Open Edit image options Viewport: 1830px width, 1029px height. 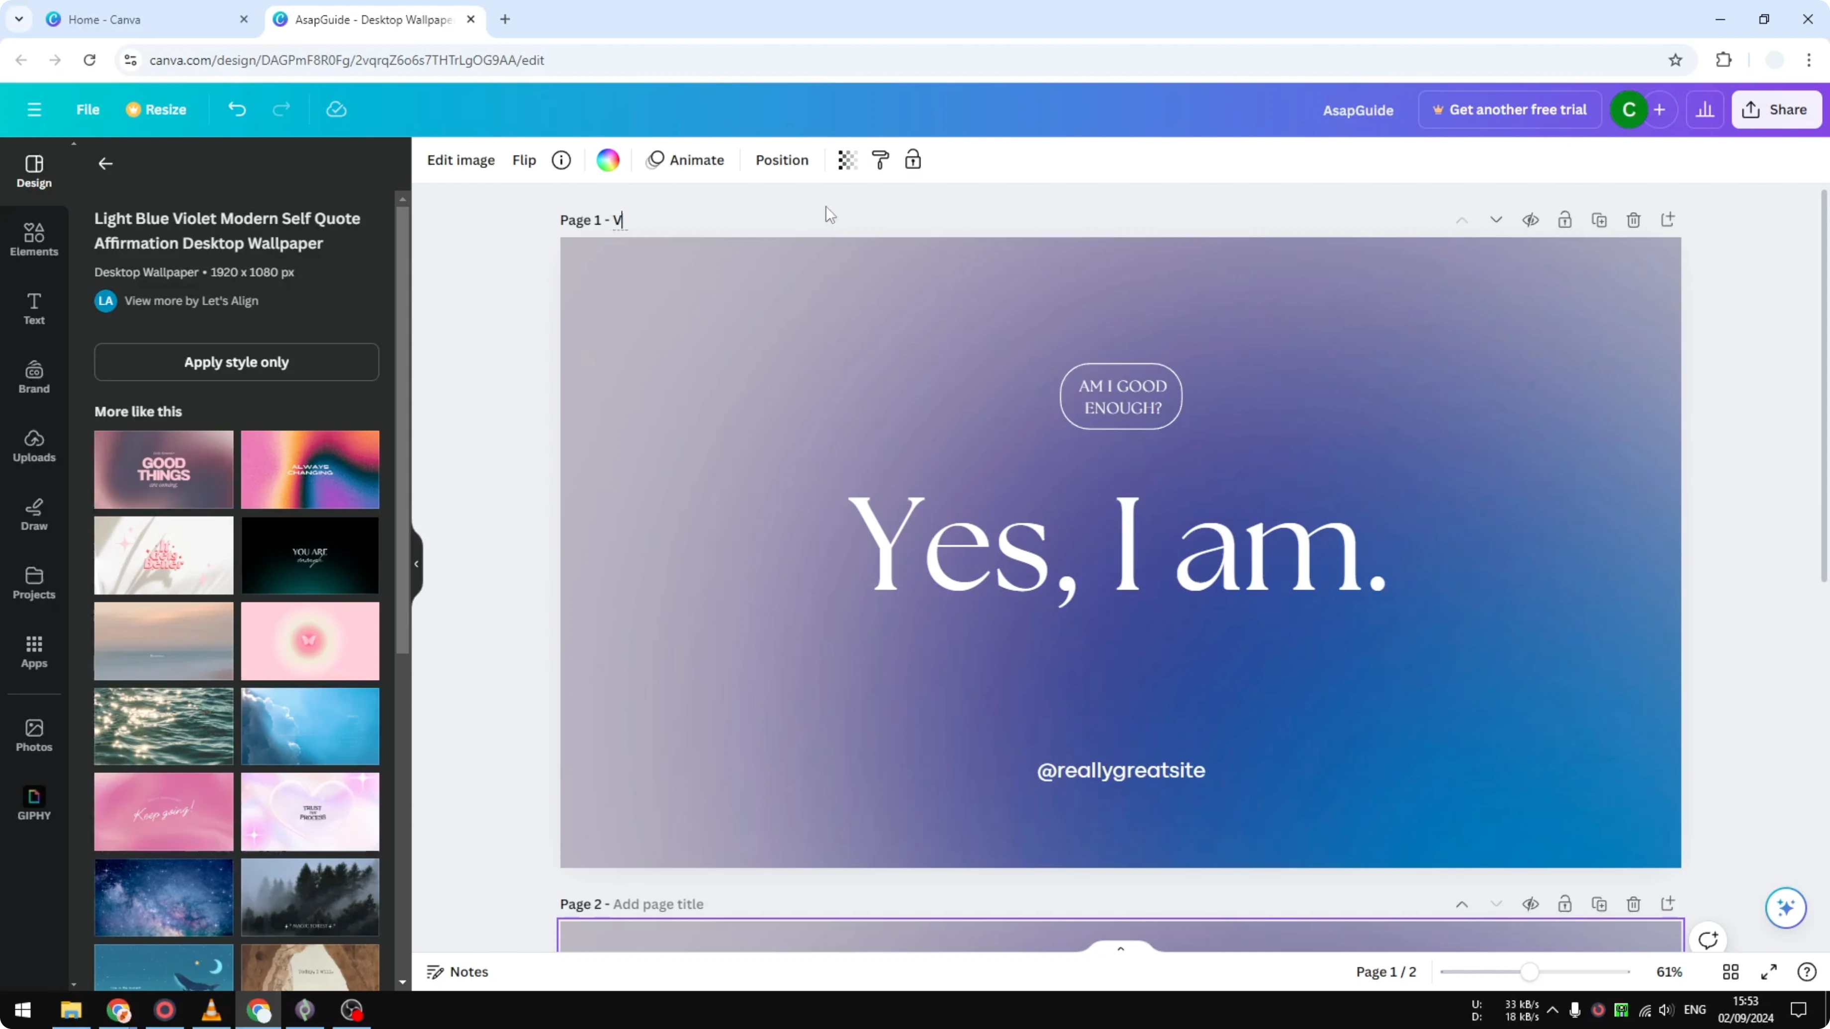tap(460, 160)
